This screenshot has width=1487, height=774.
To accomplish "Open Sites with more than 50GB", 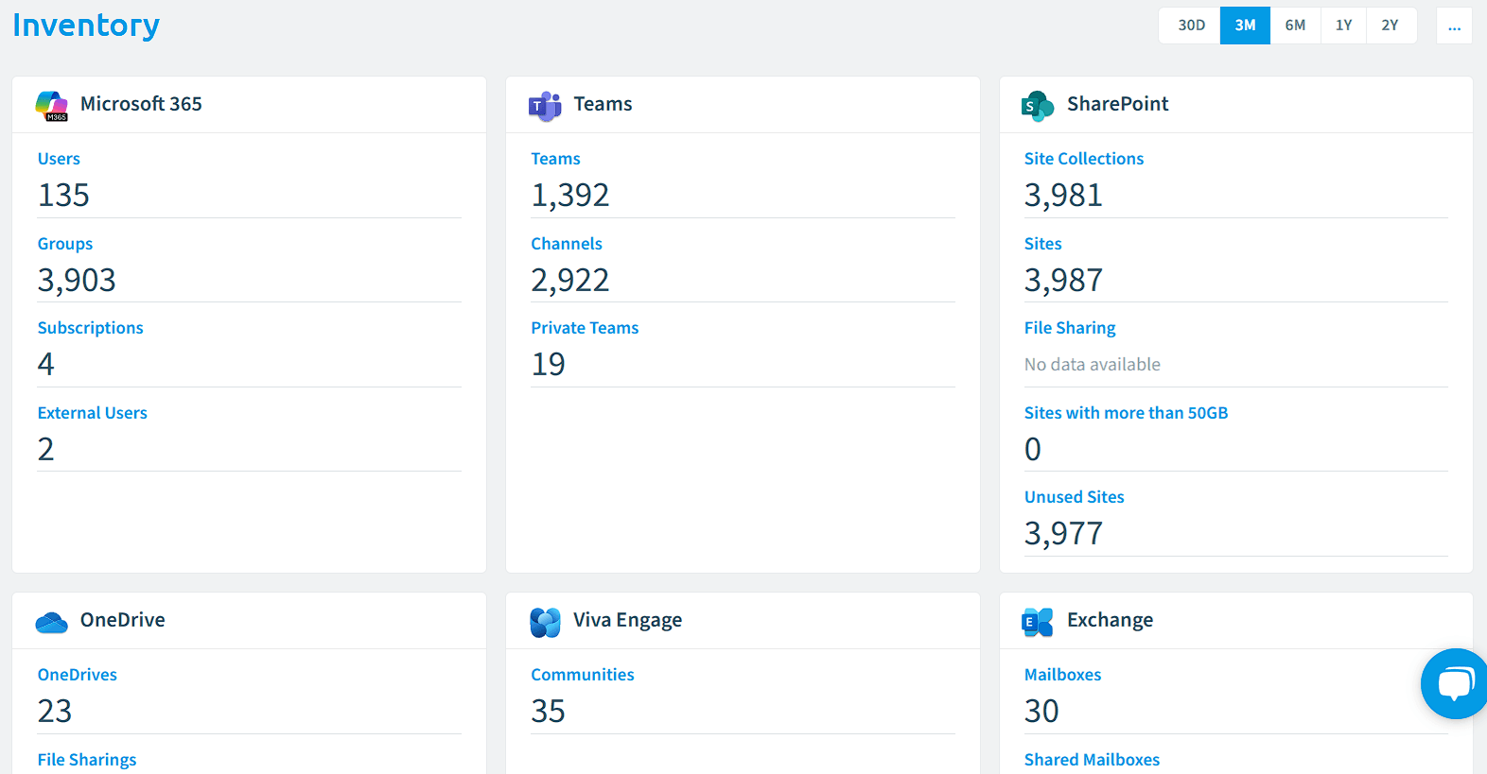I will click(1126, 413).
